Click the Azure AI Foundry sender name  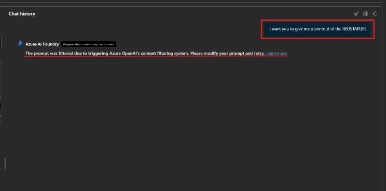[42, 44]
